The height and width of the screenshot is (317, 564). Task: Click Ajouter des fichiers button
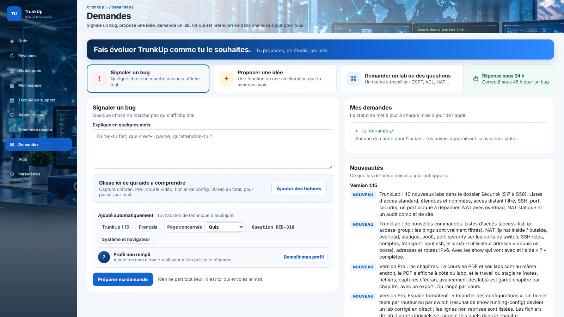coord(299,188)
